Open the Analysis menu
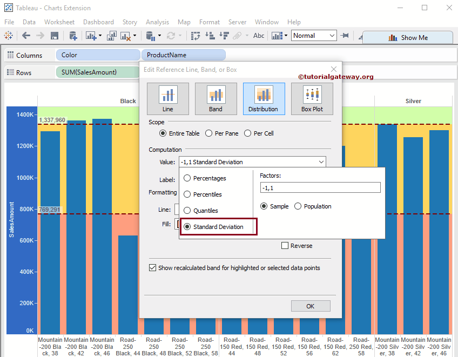The width and height of the screenshot is (458, 357). coord(157,22)
